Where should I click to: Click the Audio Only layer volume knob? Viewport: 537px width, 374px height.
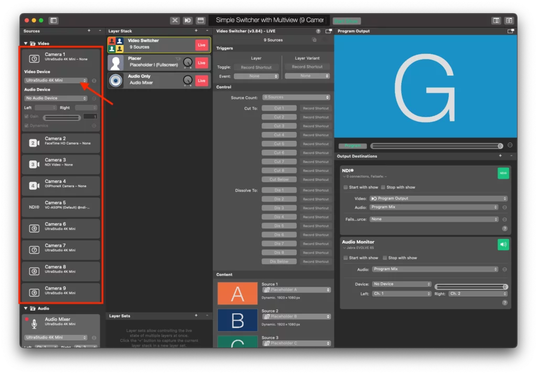click(x=188, y=80)
